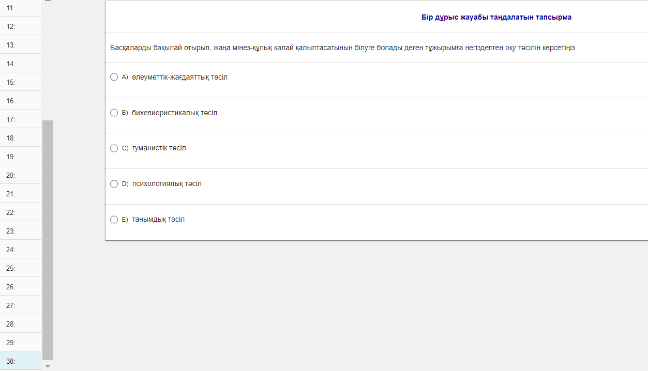This screenshot has height=371, width=648.
Task: Mark option D психологиялық тәсіл
Action: pos(114,184)
